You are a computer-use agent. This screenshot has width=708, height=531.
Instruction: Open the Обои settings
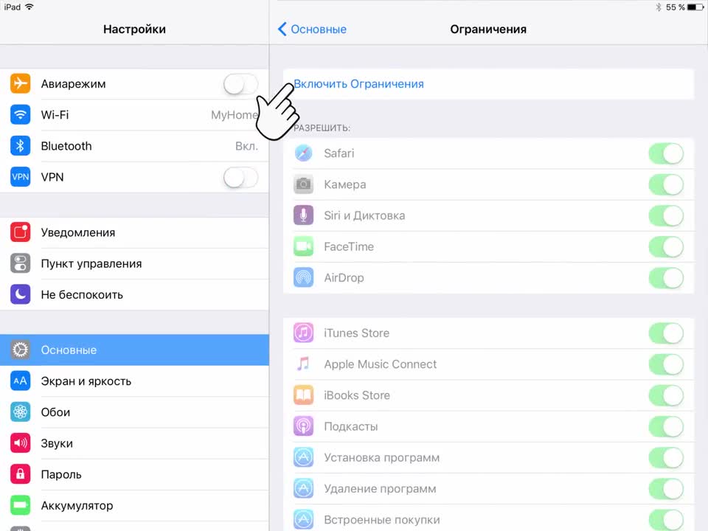[134, 412]
